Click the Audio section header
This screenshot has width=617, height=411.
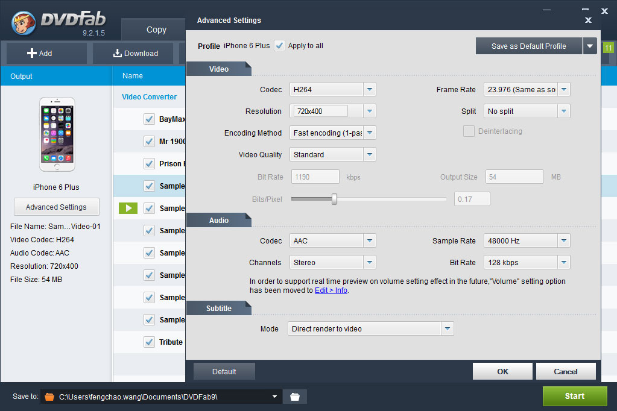tap(219, 220)
